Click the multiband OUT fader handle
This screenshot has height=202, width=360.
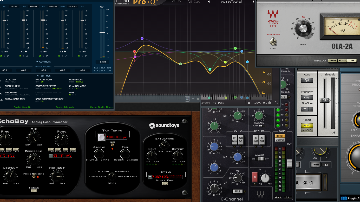point(102,32)
